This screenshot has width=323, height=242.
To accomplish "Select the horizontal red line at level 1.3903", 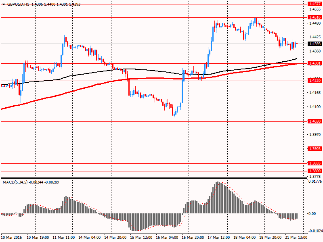I will 154,149.
